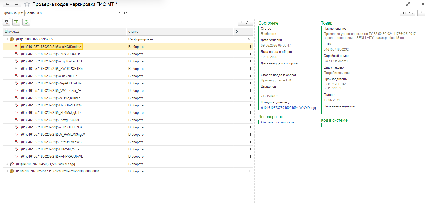Click the icon beside code 5W_PeME/N3ngW
The height and width of the screenshot is (204, 426).
pyautogui.click(x=16, y=134)
